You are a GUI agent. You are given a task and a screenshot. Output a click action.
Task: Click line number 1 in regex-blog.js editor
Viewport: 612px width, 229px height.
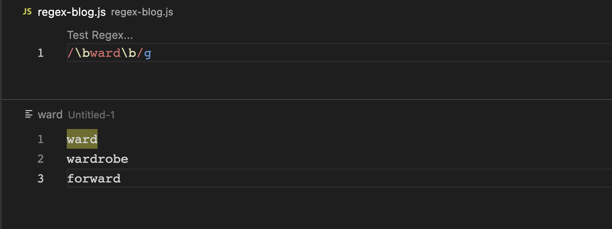pos(41,53)
